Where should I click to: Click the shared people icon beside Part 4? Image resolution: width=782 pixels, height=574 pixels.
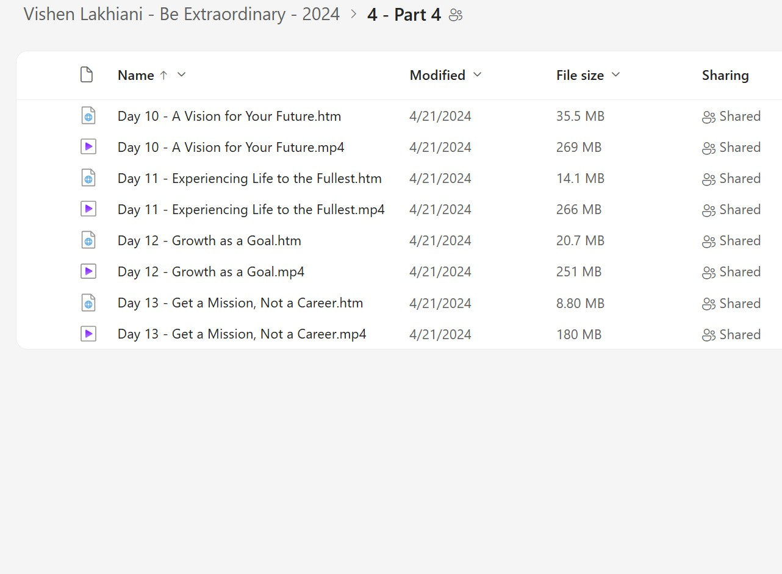pos(456,15)
